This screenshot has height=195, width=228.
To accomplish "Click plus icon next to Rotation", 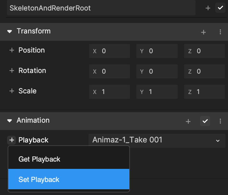I will pos(12,71).
